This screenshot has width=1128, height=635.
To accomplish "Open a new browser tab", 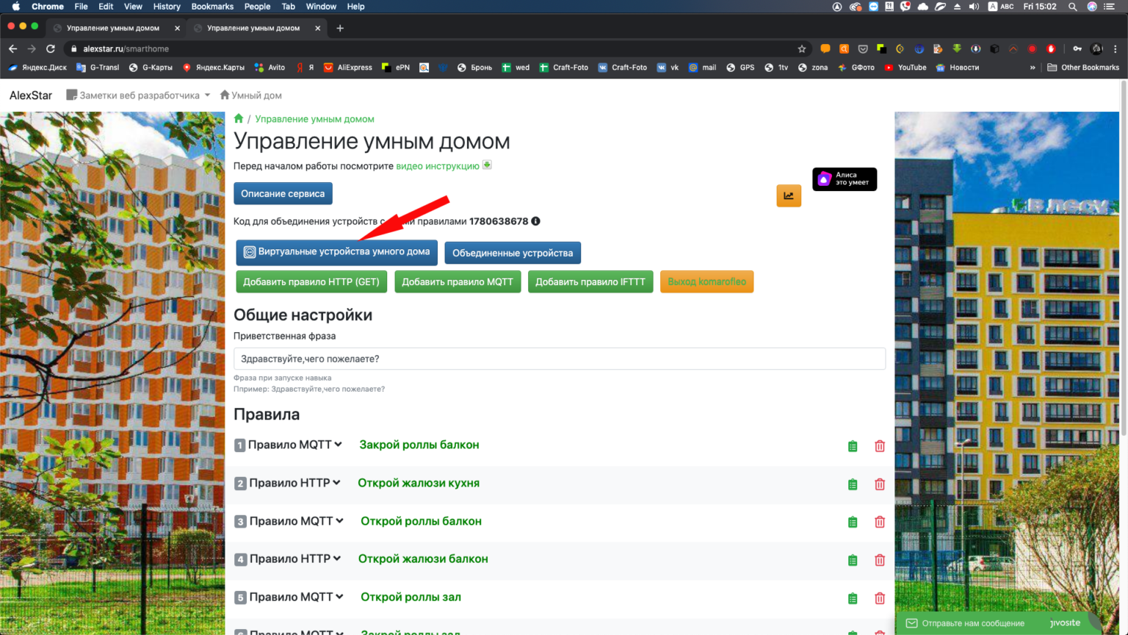I will coord(340,28).
